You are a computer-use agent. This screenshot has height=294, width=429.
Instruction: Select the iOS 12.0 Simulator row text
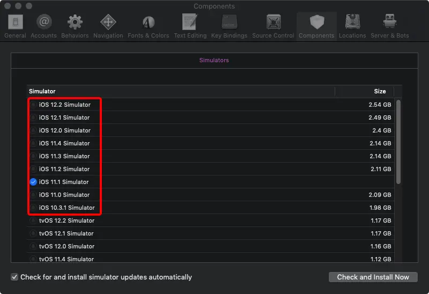64,130
